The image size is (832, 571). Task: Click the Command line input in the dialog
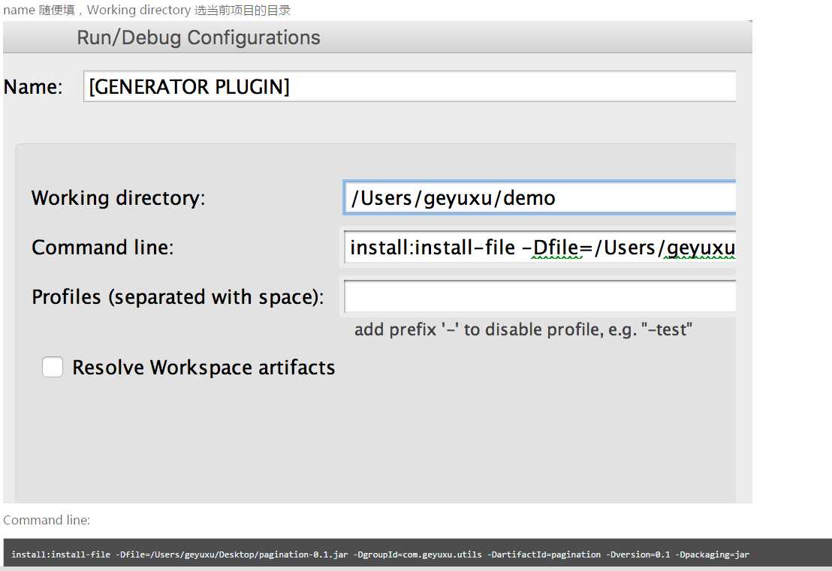tap(539, 248)
